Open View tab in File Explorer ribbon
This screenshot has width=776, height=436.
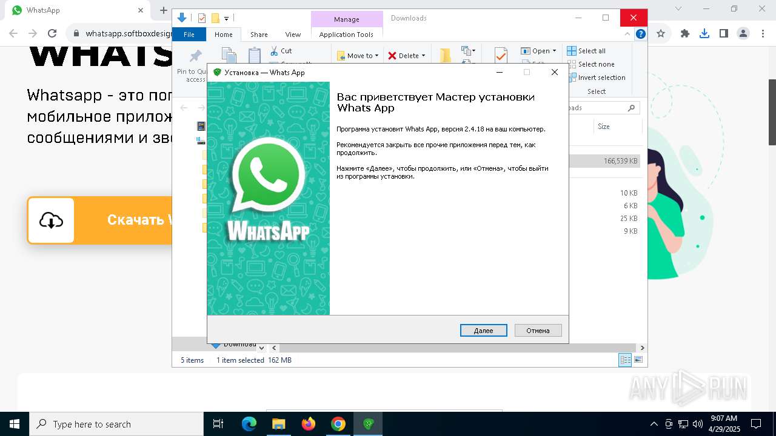293,35
